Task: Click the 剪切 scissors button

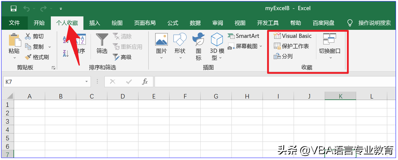Action: [34, 36]
